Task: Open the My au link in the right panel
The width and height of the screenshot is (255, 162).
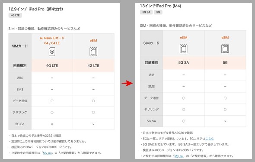Action: pyautogui.click(x=179, y=156)
